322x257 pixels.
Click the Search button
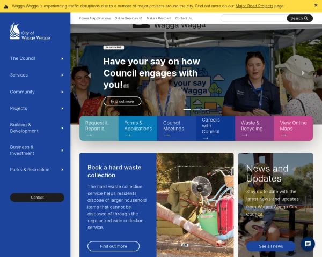299,18
